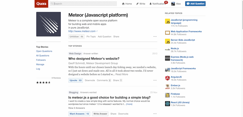The width and height of the screenshot is (243, 117).
Task: Click the Server-Side JavaScript JS icon
Action: pyautogui.click(x=168, y=41)
